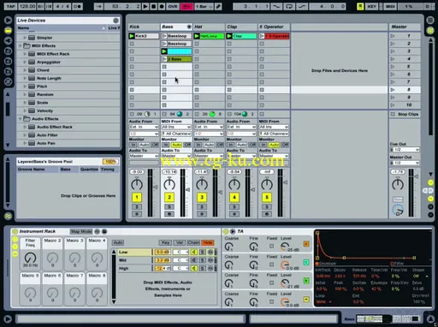
Task: Launch scene 3 from Master track
Action: tap(393, 51)
